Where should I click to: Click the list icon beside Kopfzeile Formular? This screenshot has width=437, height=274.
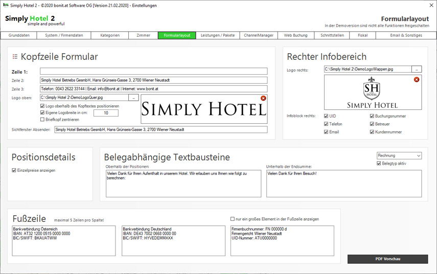(15, 57)
